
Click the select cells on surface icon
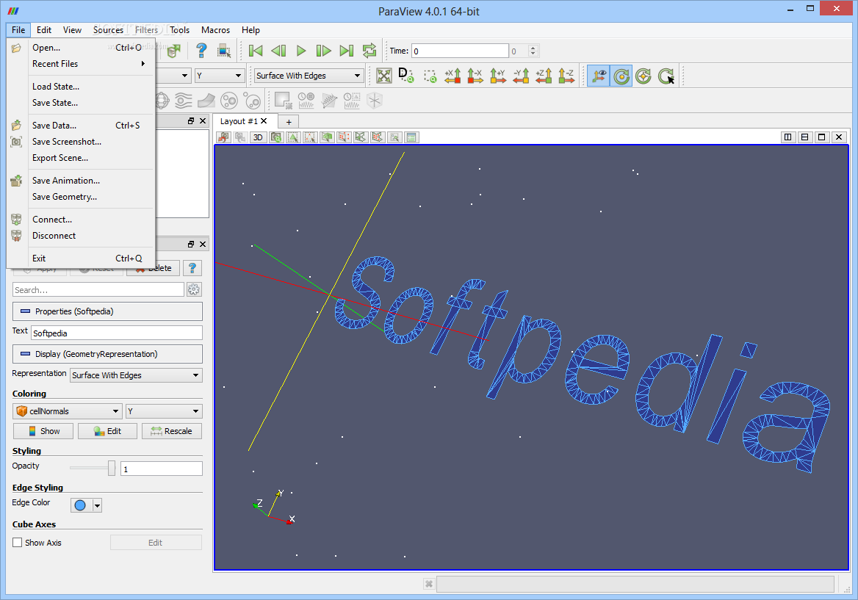293,137
